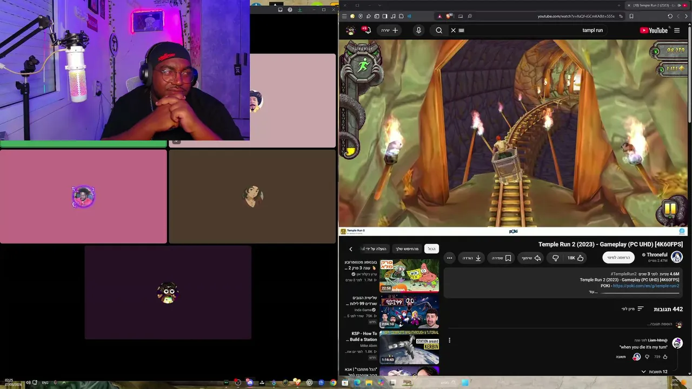Open the 2:04:10 suggested video thumbnail
Image resolution: width=692 pixels, height=389 pixels.
[409, 312]
